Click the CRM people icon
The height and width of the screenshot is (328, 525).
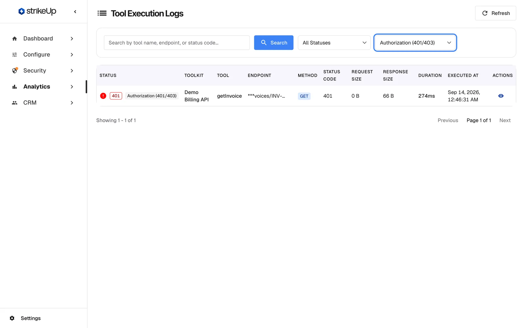15,103
